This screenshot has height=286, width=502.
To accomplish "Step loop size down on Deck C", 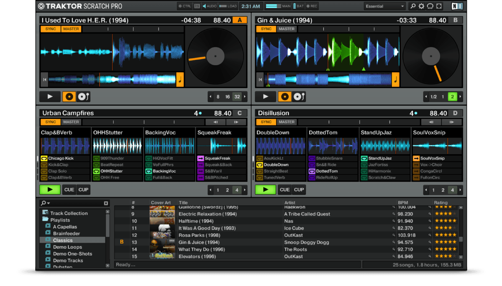I will tap(210, 190).
